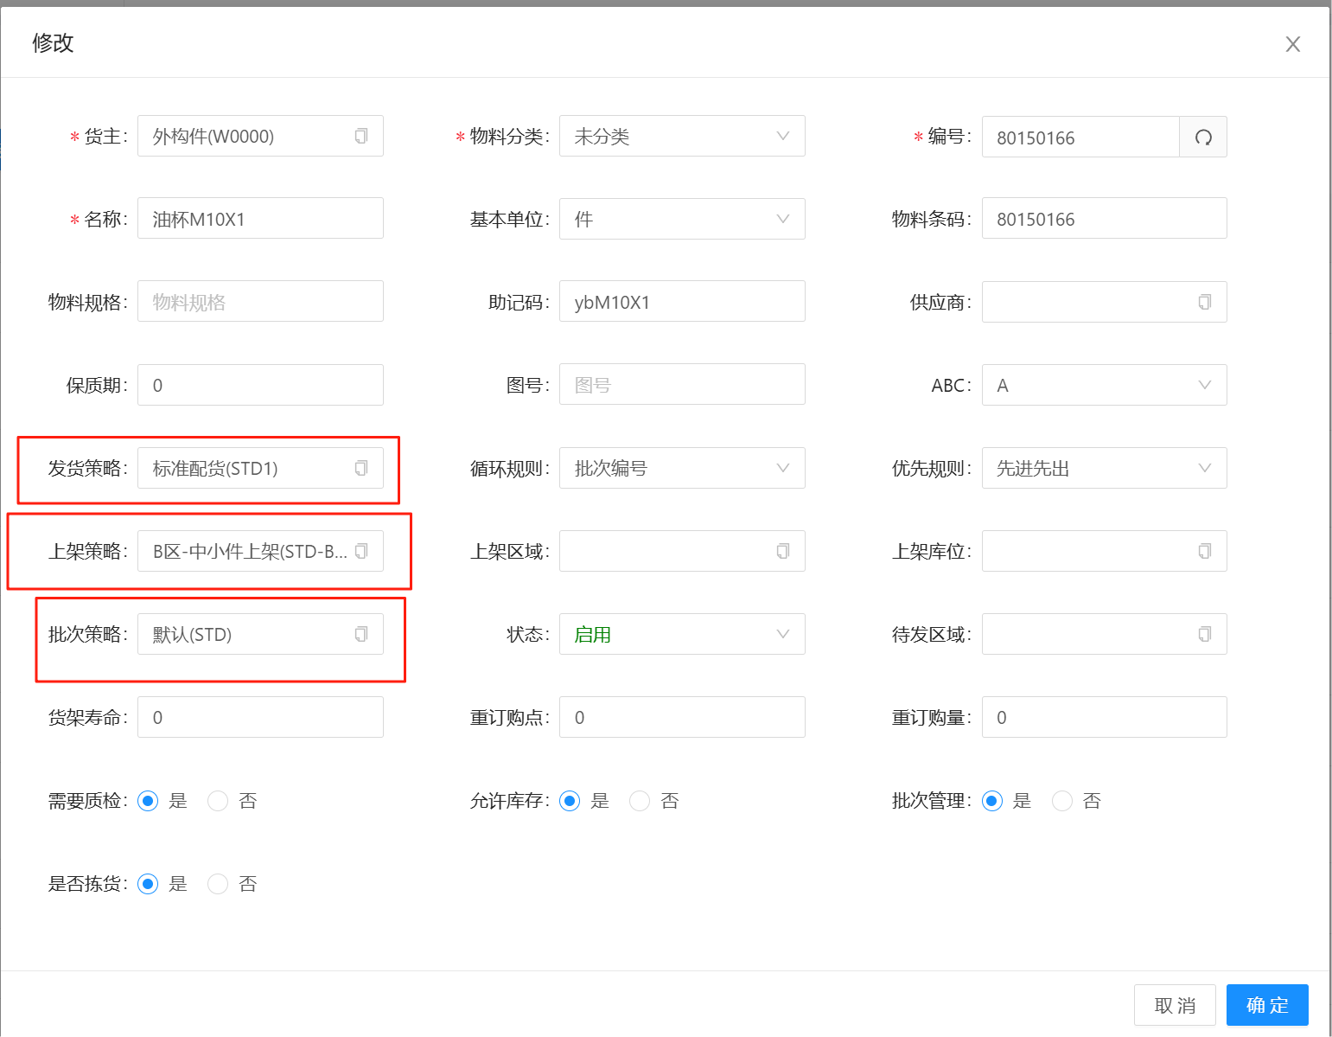Click the picker icon in 上架策略 field
The height and width of the screenshot is (1037, 1332).
coord(361,551)
